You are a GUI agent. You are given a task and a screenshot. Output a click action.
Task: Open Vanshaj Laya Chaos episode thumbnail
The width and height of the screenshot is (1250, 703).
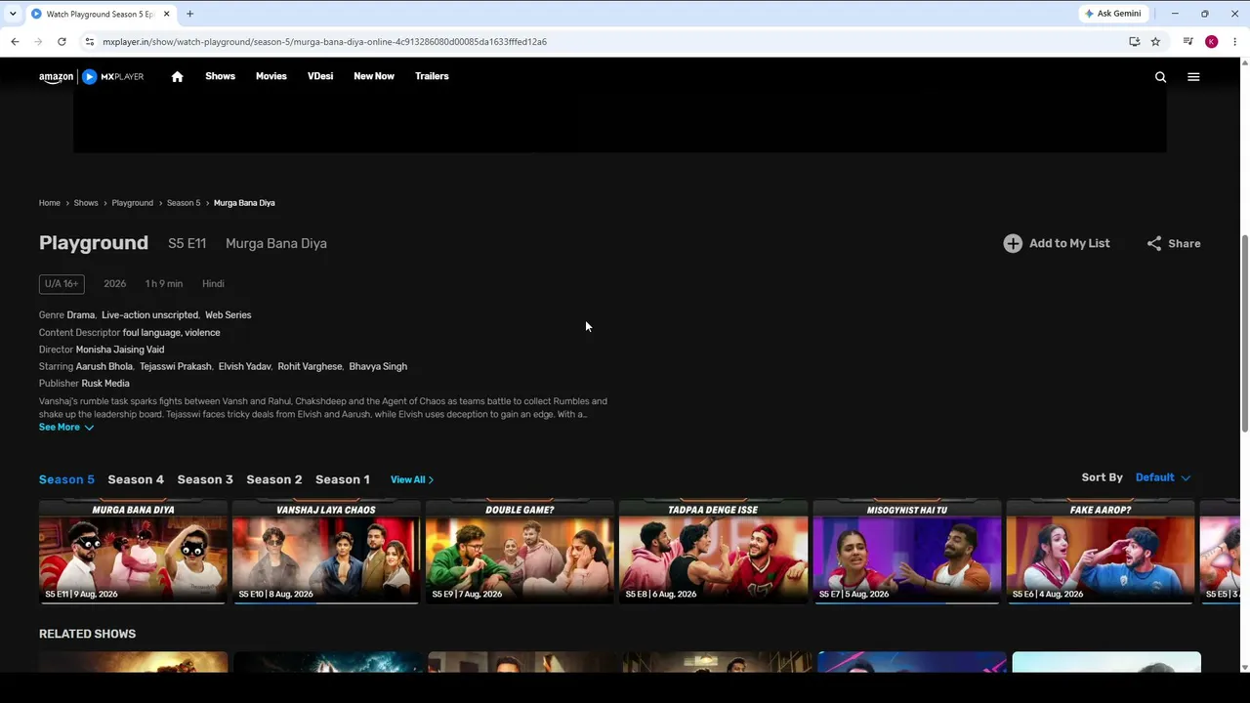pos(326,552)
